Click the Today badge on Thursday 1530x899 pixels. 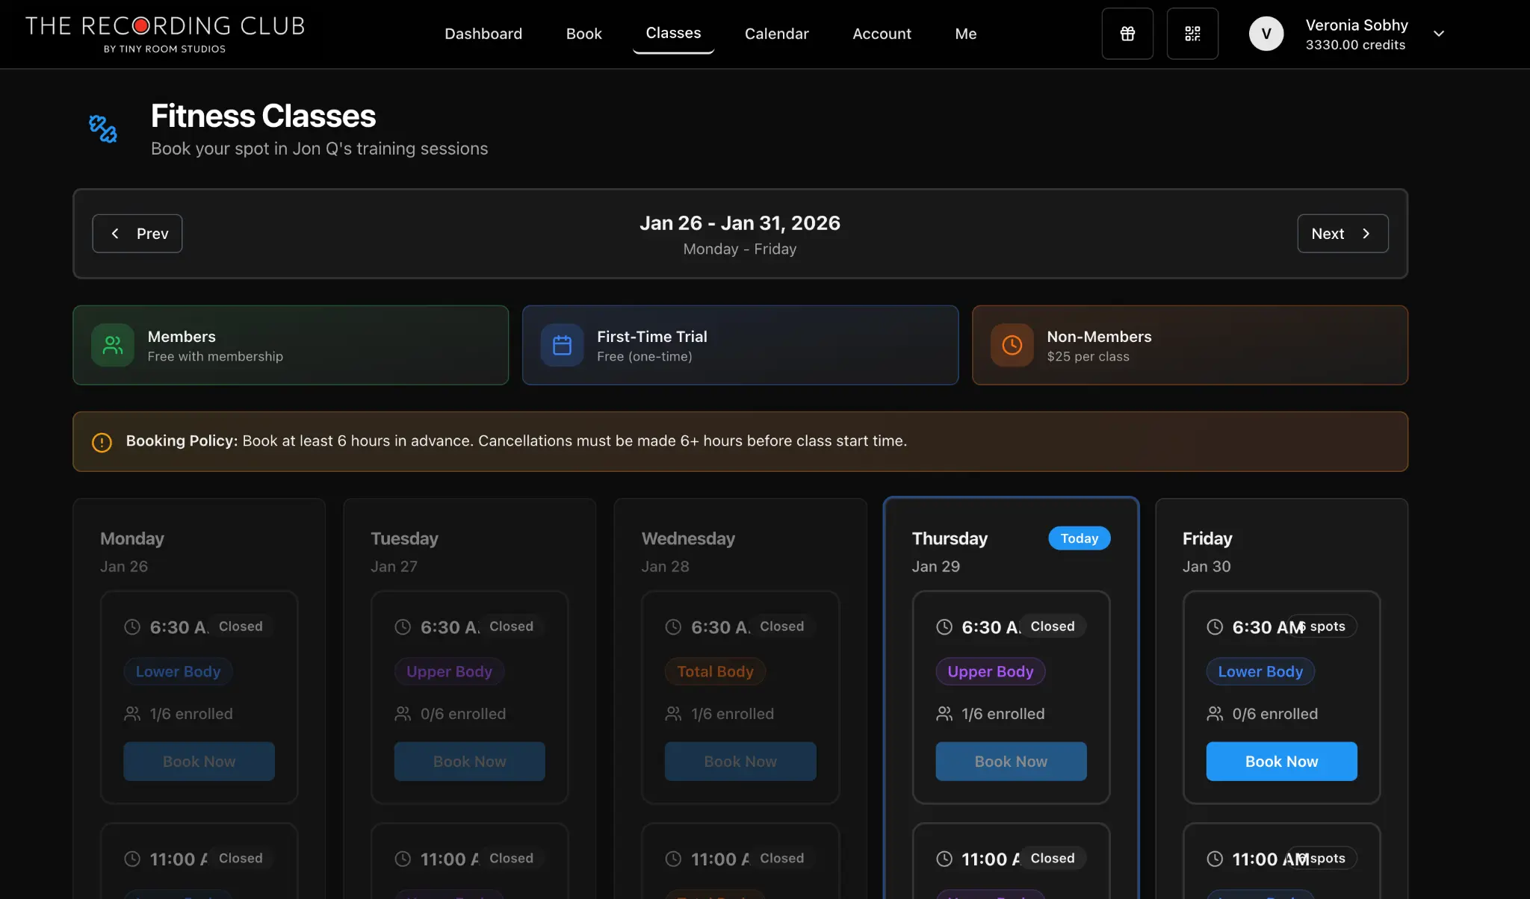(1079, 538)
